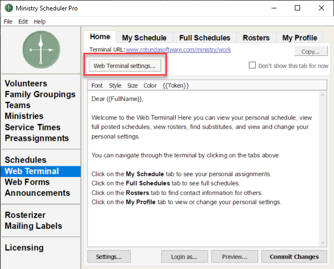Click the Commit Changes button
The image size is (334, 269).
point(294,256)
